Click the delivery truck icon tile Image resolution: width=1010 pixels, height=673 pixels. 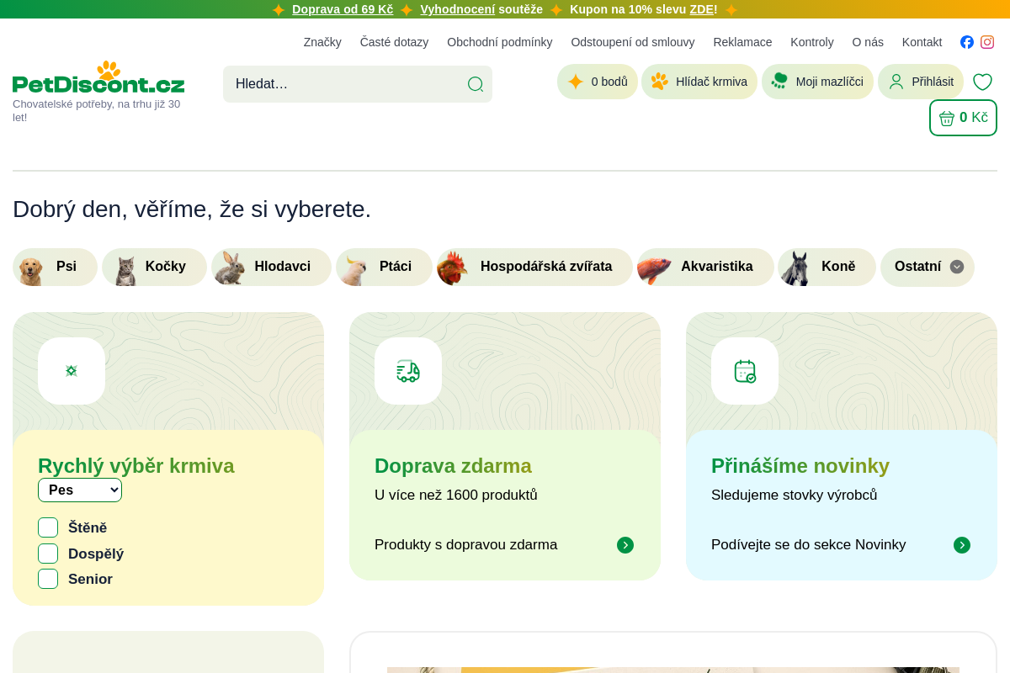click(408, 371)
